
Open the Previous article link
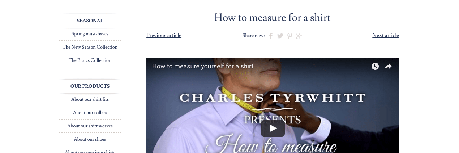164,35
